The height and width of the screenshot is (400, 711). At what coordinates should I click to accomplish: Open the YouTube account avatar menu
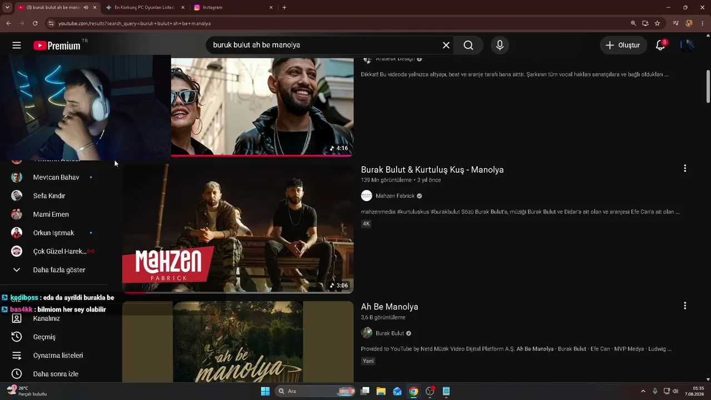tap(687, 45)
